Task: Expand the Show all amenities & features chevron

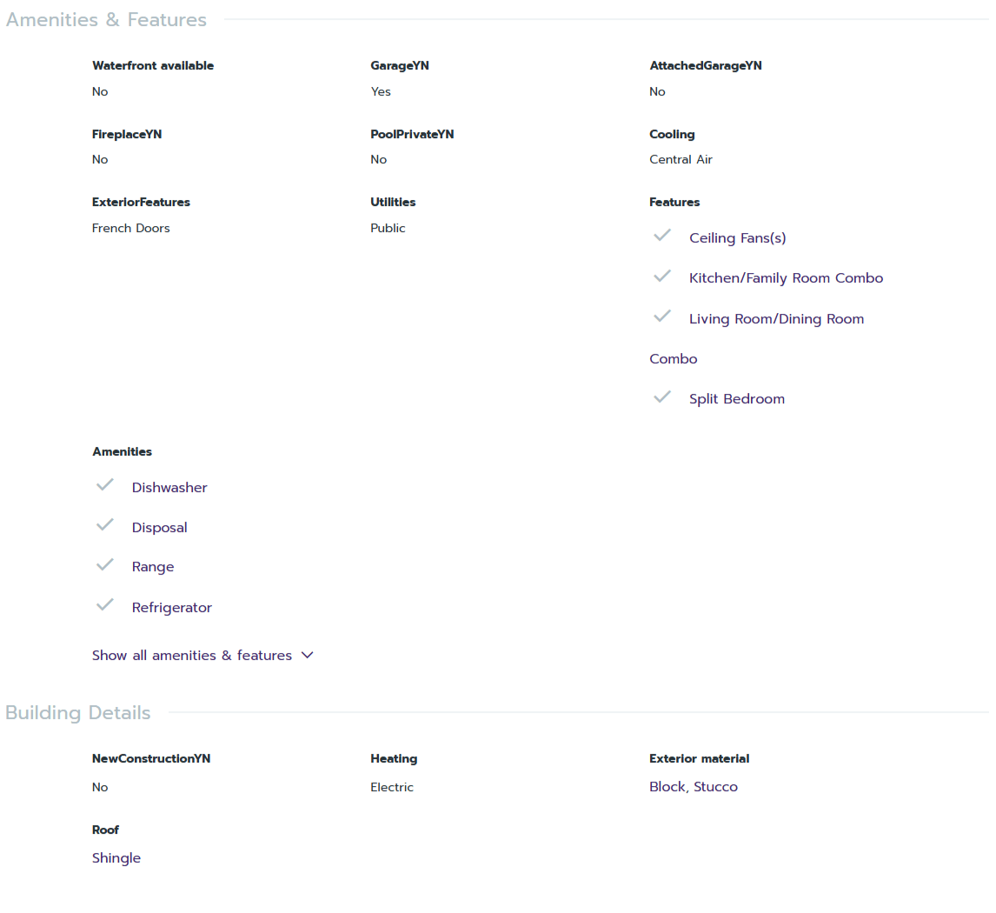Action: 307,656
